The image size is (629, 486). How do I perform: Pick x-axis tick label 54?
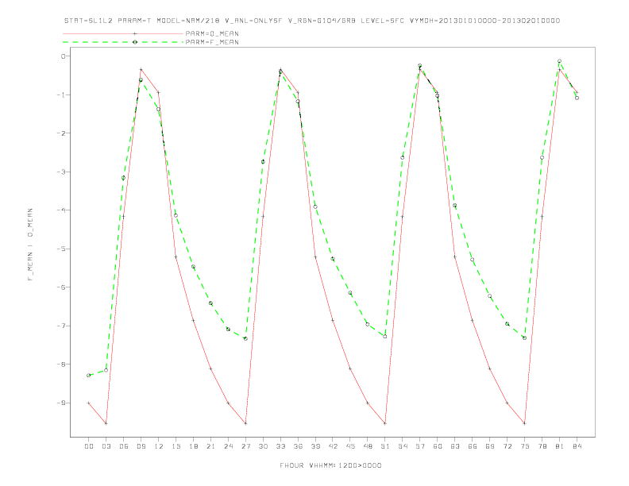(403, 446)
